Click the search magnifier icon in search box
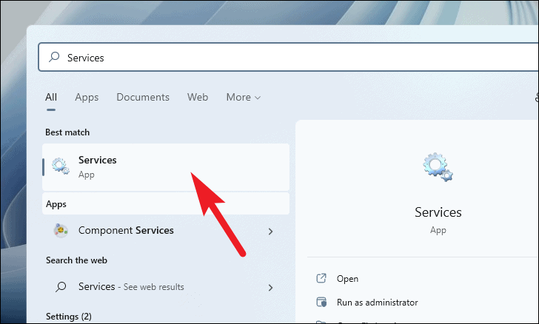 pos(54,57)
